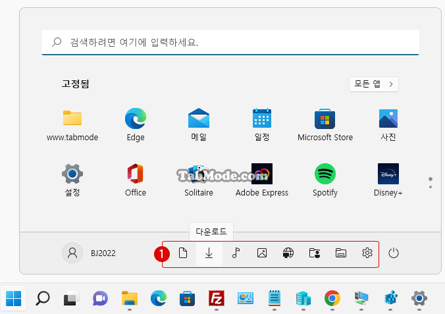Open taskbar Search magnifier

click(x=43, y=298)
